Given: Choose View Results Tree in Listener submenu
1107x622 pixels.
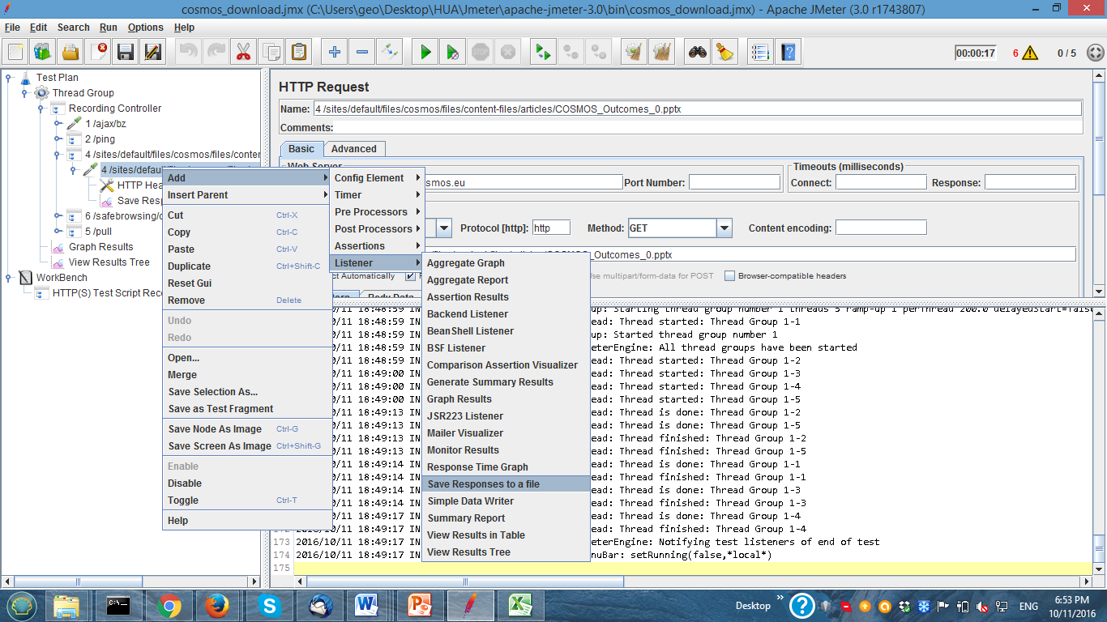Looking at the screenshot, I should (x=506, y=552).
